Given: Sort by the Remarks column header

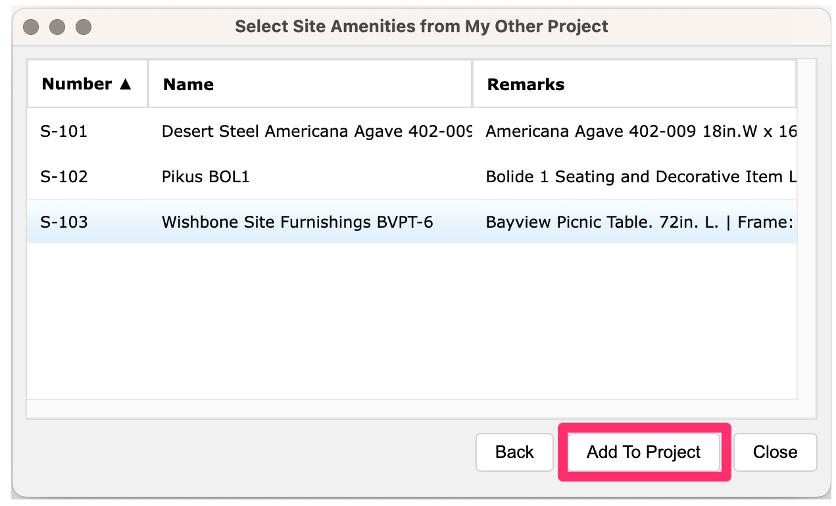Looking at the screenshot, I should (526, 84).
